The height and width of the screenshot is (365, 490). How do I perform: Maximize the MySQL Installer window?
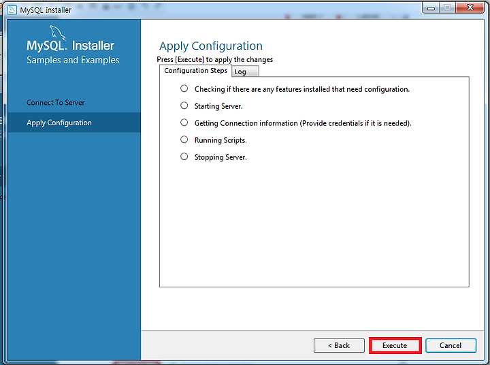pos(448,7)
